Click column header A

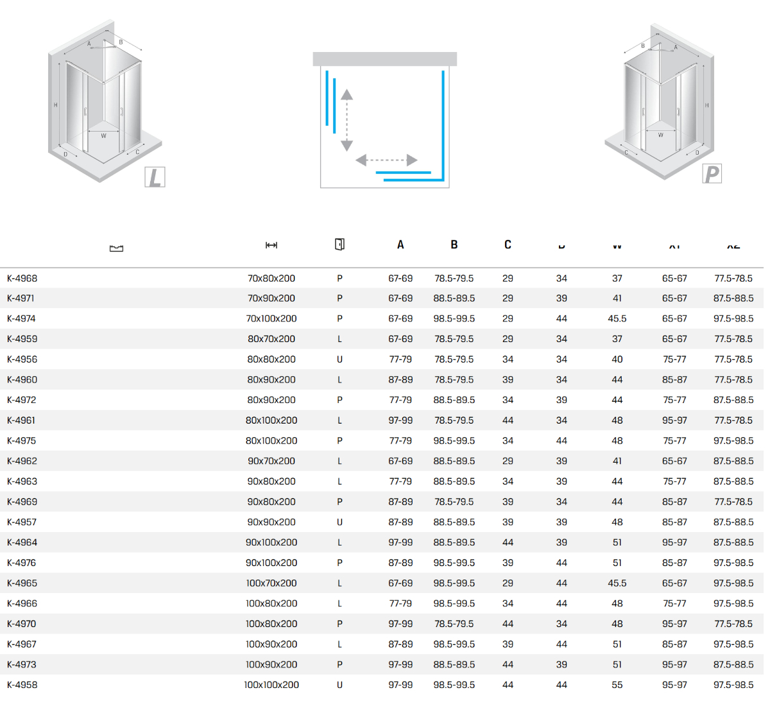[x=400, y=245]
